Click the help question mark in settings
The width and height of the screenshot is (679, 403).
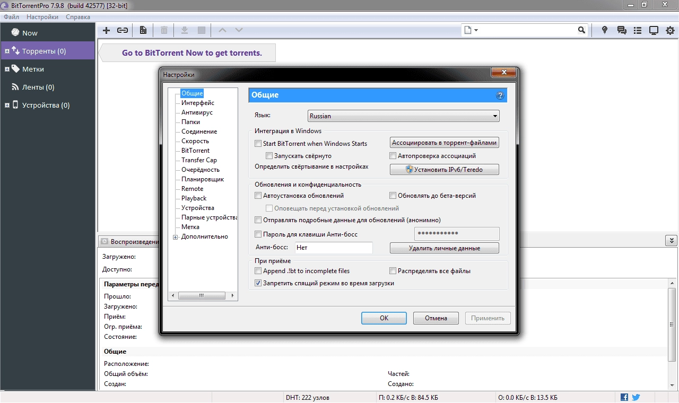click(500, 95)
